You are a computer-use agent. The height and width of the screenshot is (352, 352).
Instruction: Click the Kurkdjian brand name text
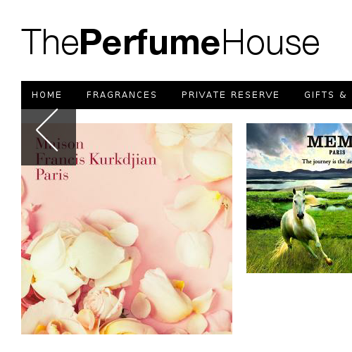pos(123,160)
